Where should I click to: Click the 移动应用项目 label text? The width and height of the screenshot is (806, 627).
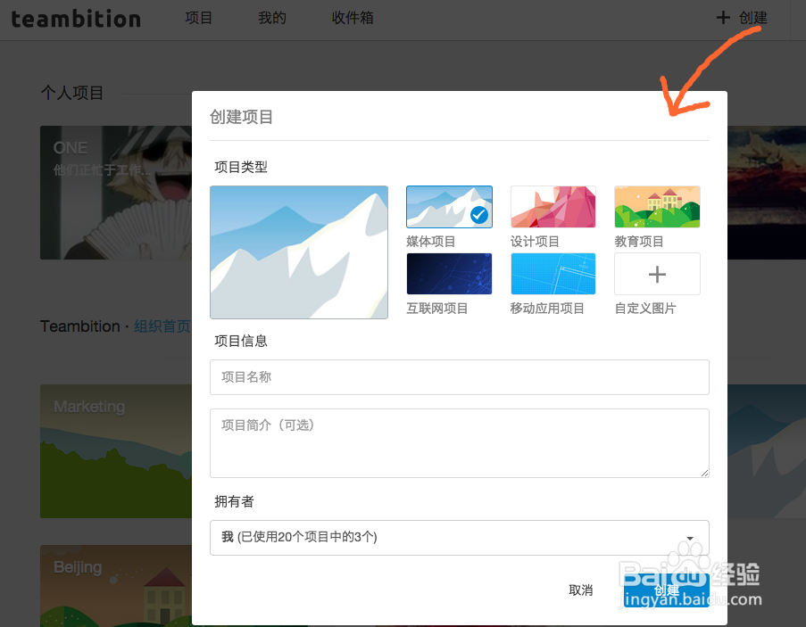[547, 308]
